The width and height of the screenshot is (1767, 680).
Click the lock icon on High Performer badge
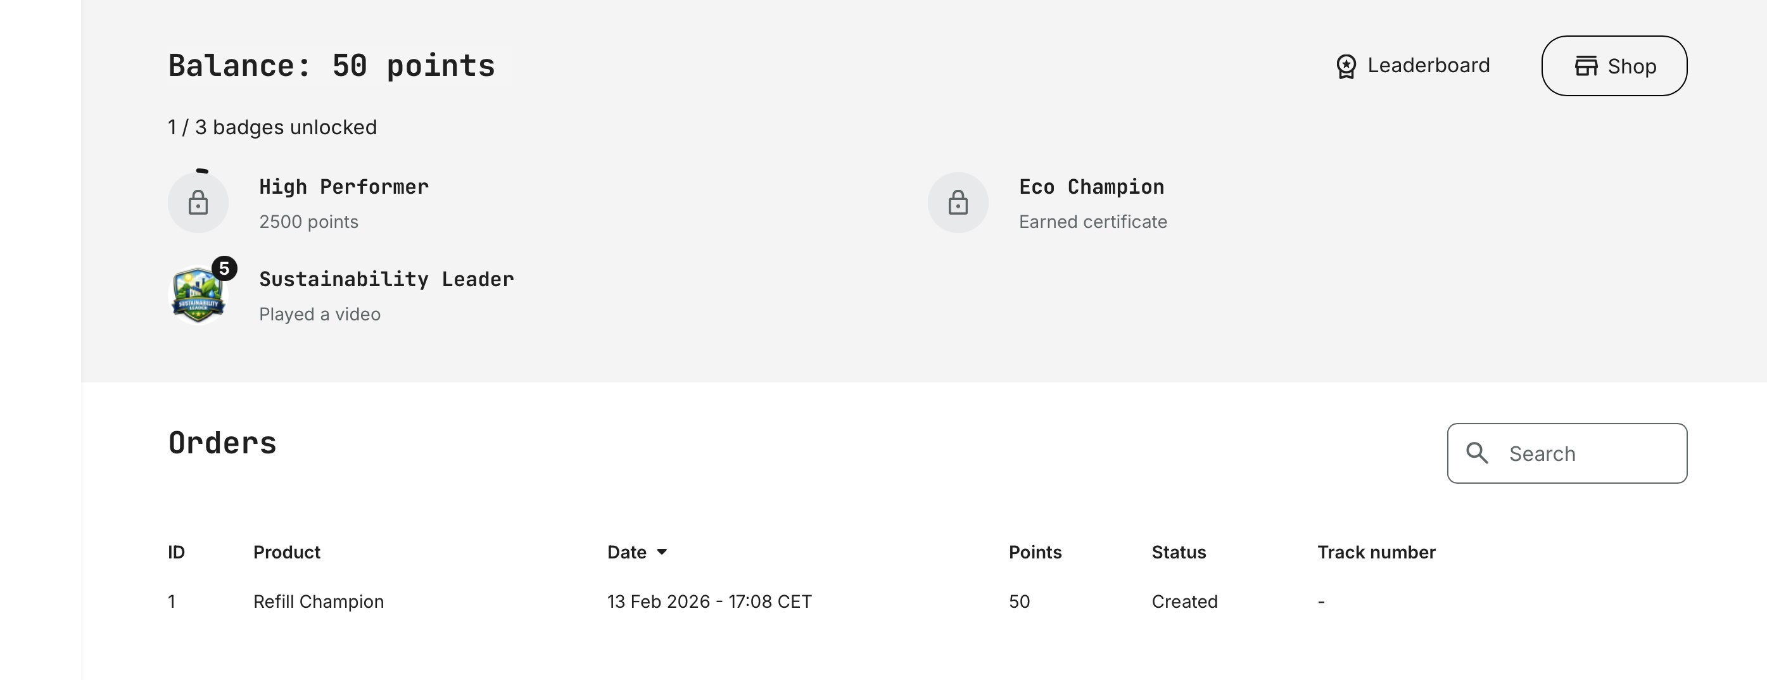pyautogui.click(x=198, y=203)
